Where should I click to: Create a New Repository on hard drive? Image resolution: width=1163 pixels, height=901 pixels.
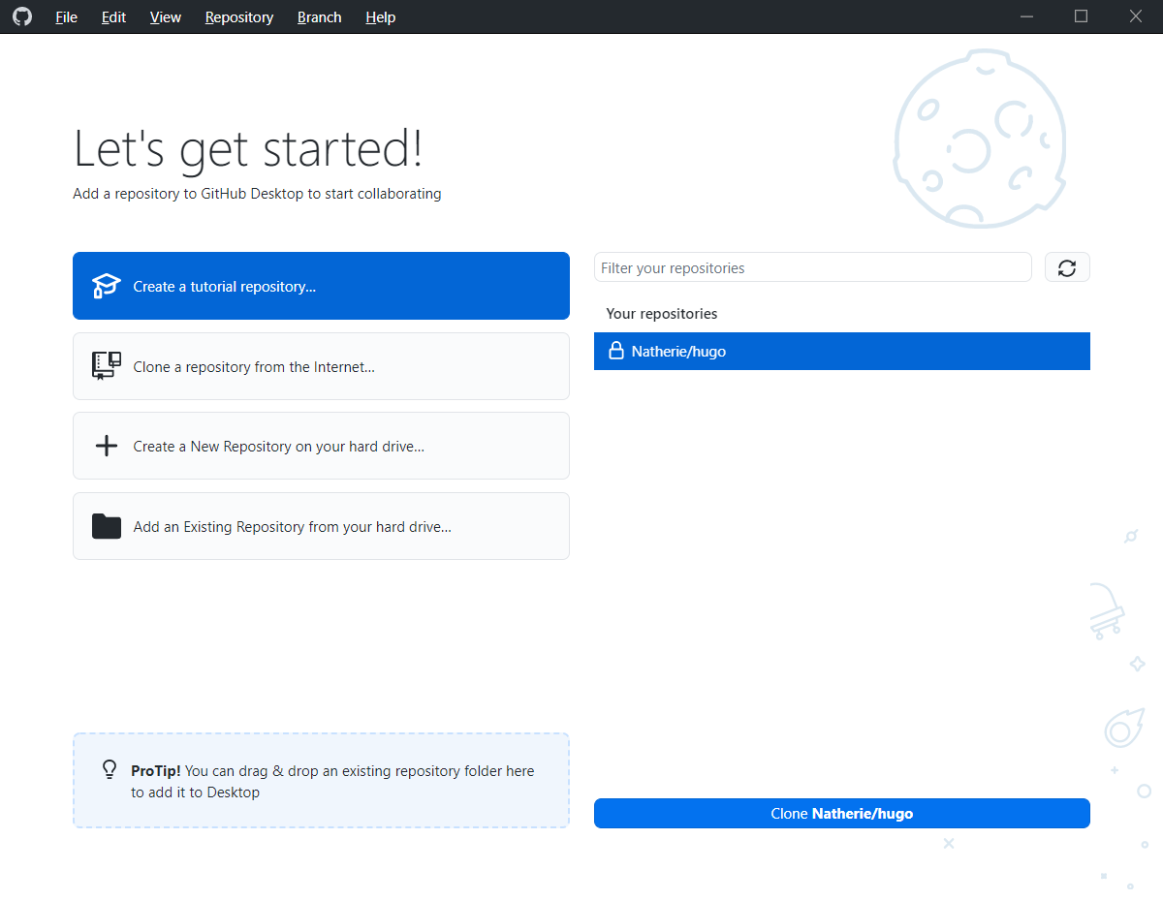coord(321,446)
